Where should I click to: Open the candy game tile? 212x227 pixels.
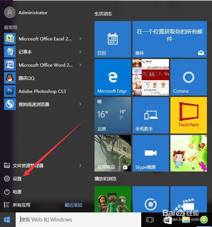[189, 153]
